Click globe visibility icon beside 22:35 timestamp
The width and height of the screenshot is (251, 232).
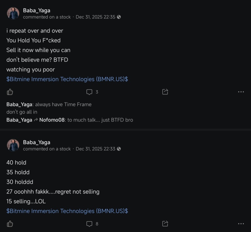click(119, 17)
